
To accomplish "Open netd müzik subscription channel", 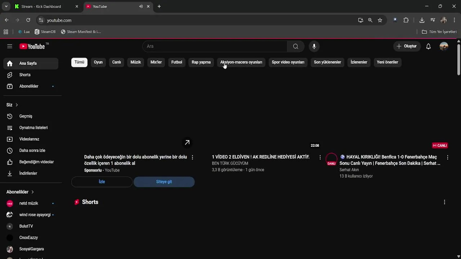I will [x=31, y=203].
